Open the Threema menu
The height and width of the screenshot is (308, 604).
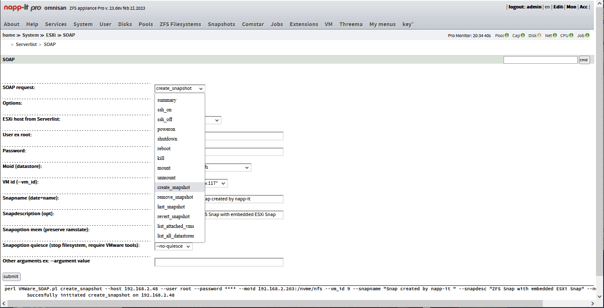pyautogui.click(x=351, y=24)
